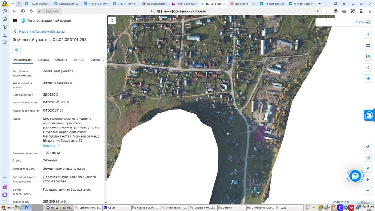Switch to the Сервисы tab
The height and width of the screenshot is (211, 375).
coord(43,60)
